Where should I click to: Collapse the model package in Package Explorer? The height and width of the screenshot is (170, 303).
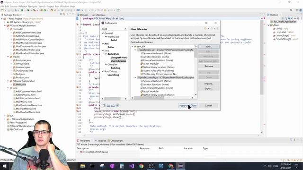(8, 57)
